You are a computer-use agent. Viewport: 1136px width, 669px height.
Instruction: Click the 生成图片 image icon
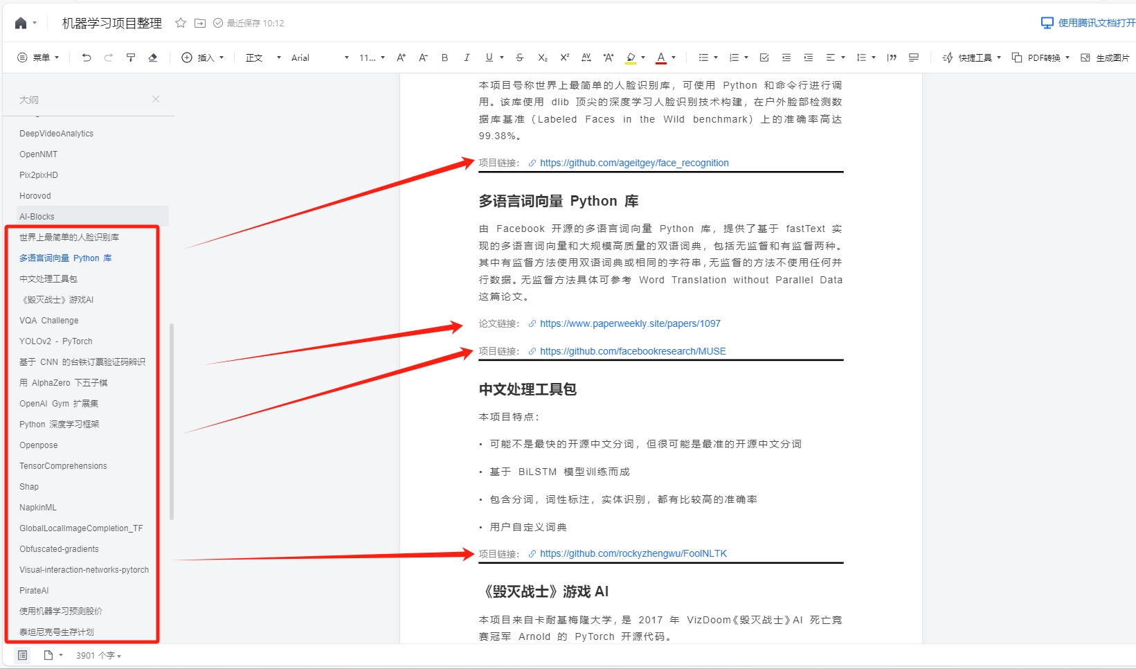tap(1085, 57)
